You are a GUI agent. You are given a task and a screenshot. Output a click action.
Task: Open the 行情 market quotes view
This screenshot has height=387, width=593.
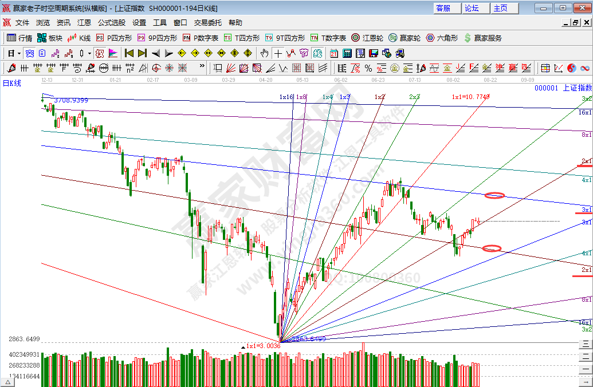[x=19, y=38]
